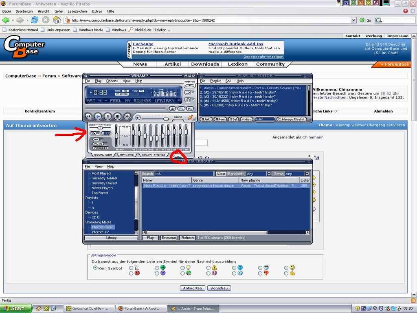Collapse the Config drawer with arrow button

(178, 156)
